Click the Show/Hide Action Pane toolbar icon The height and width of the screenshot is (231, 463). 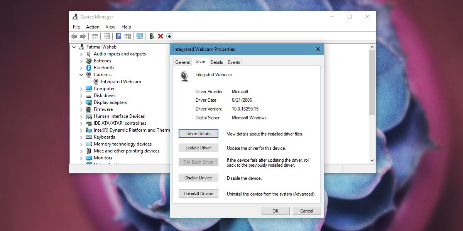(127, 36)
